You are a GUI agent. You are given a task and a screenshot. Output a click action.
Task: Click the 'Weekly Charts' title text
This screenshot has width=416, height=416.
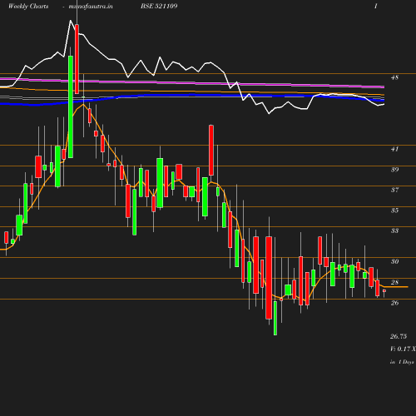pos(28,6)
